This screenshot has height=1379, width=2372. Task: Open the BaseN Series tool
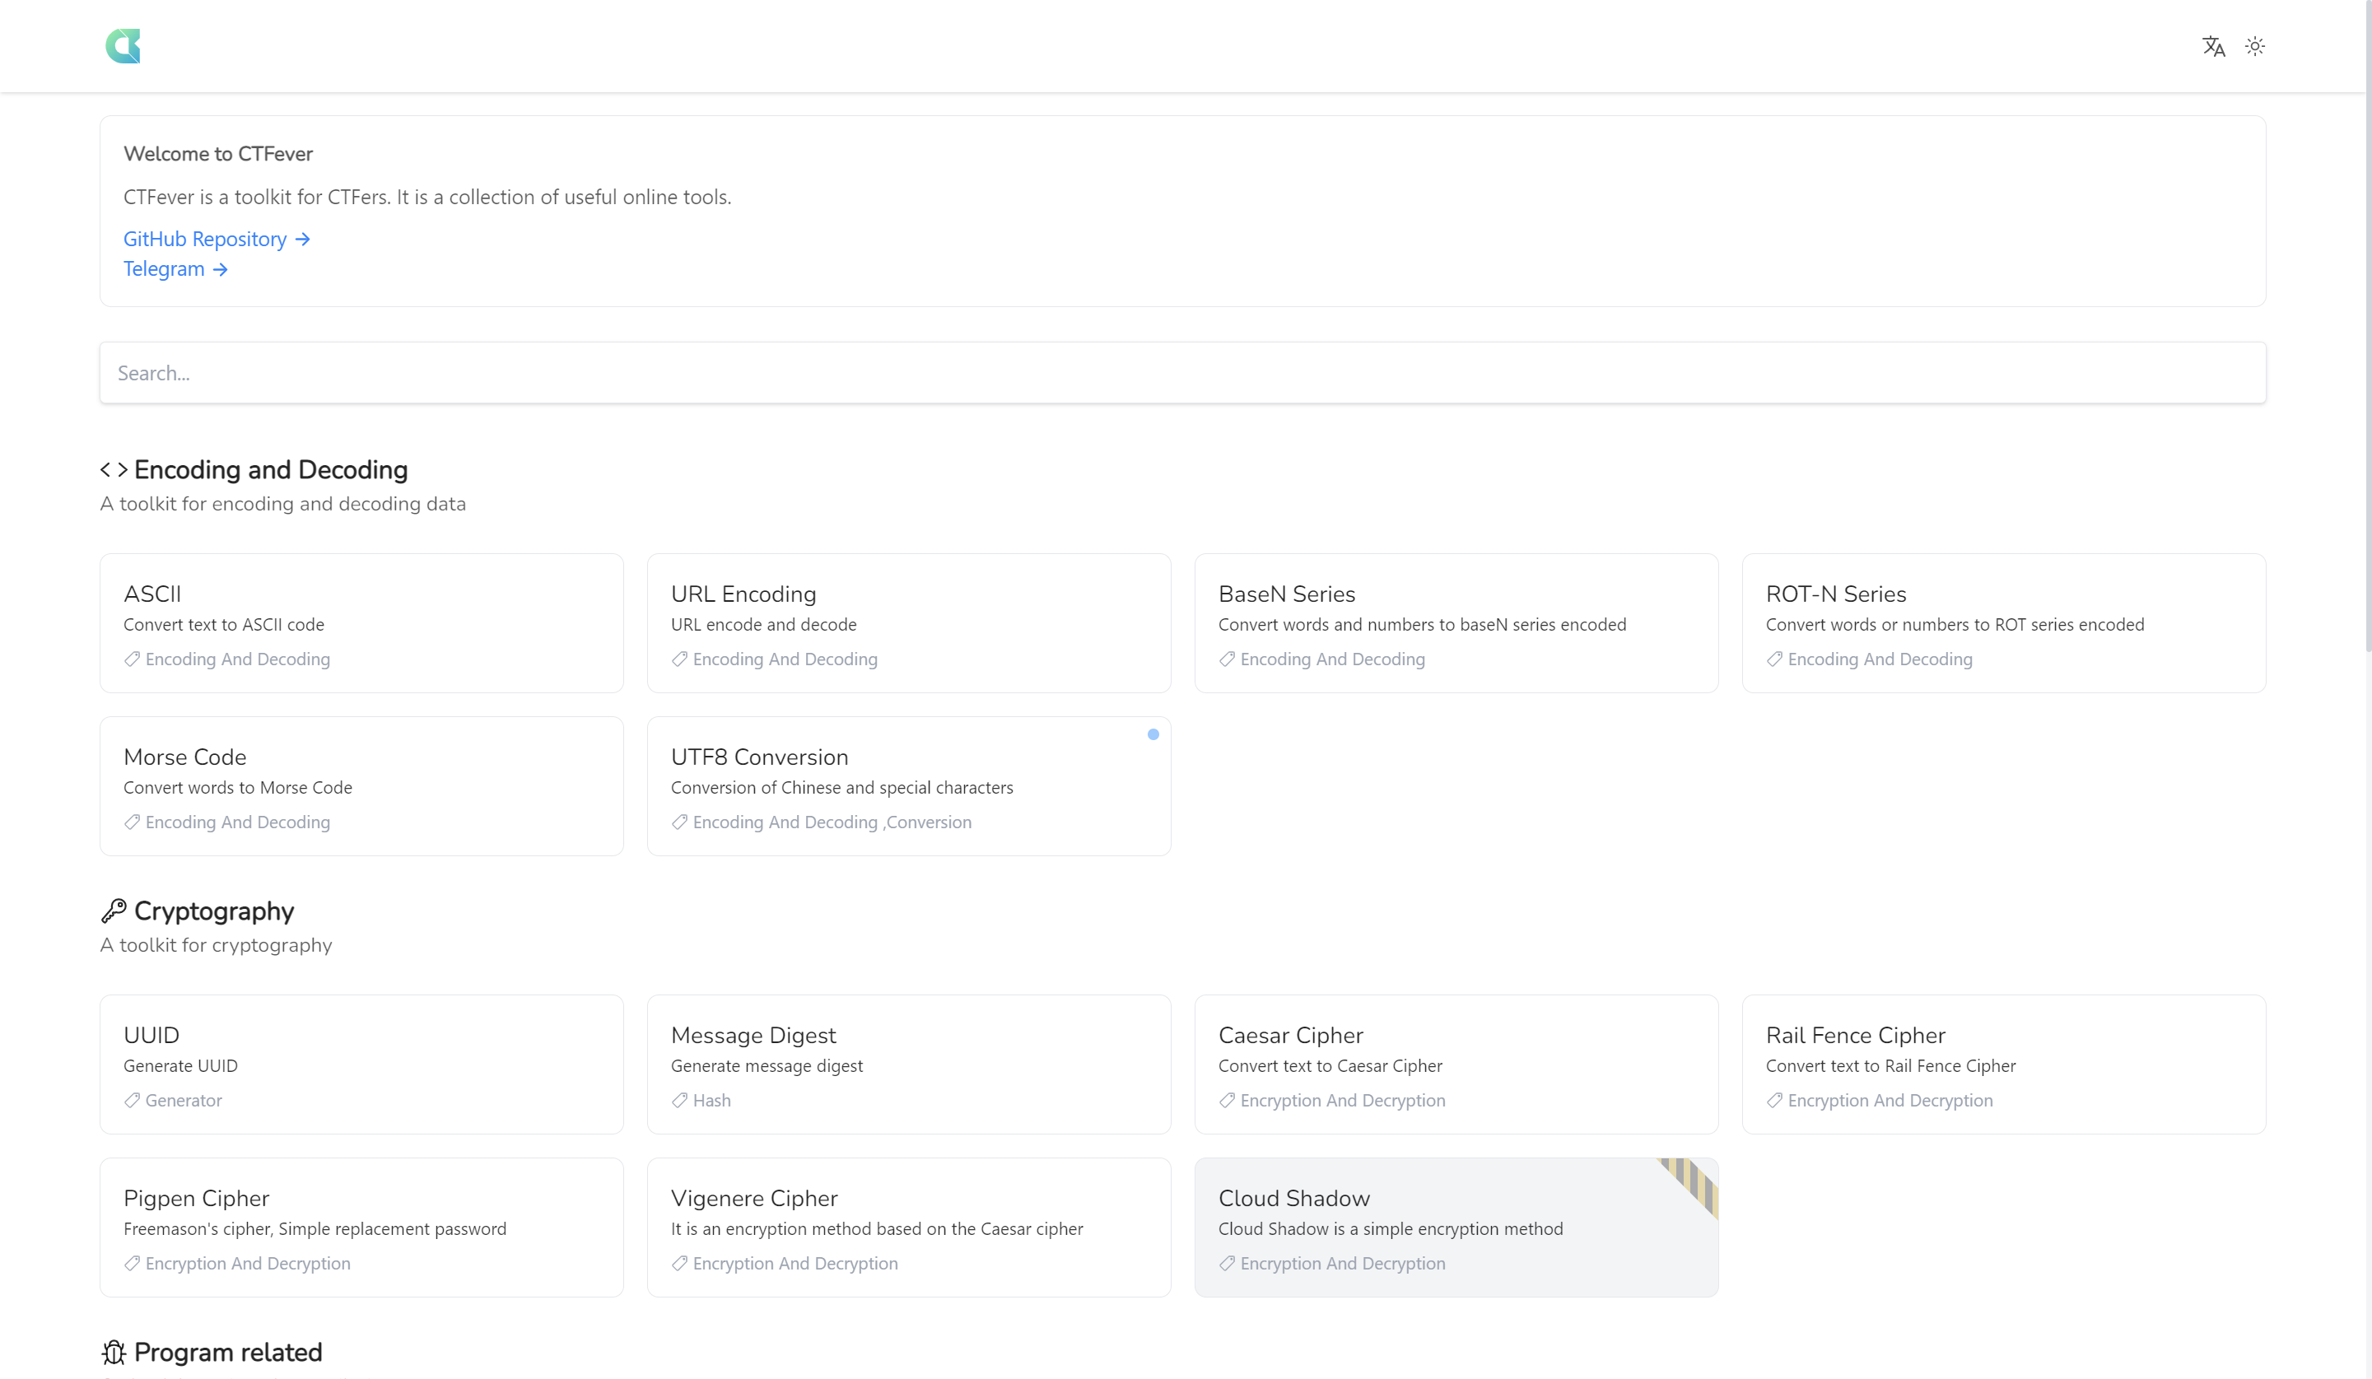pos(1455,623)
